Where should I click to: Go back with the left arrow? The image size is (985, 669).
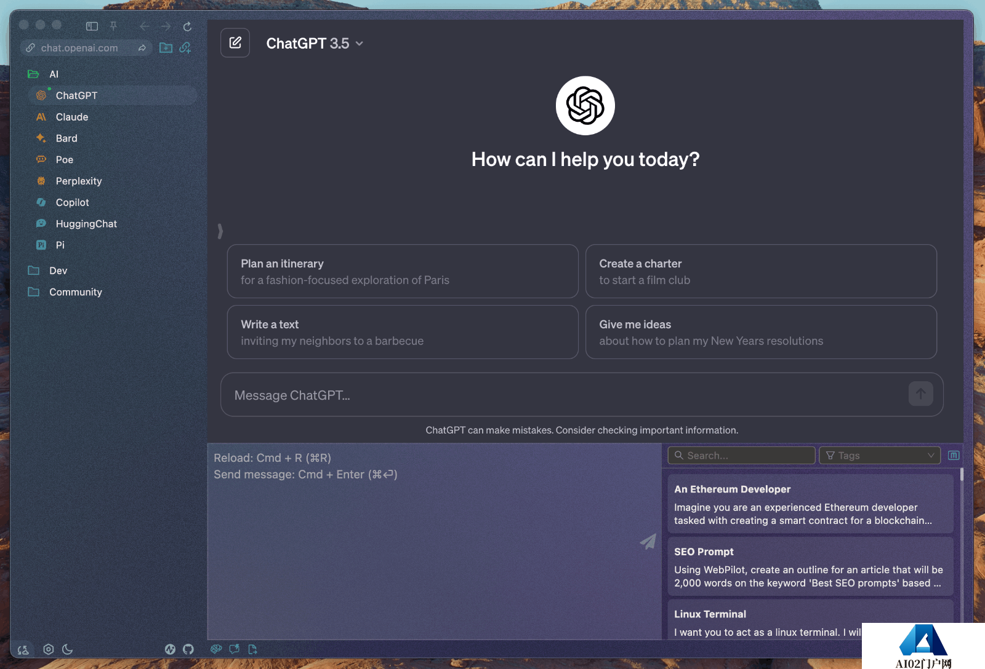(144, 26)
